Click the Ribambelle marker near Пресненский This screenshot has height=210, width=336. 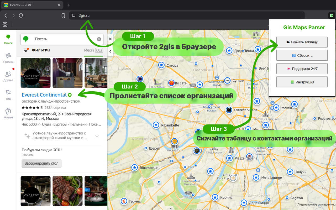point(156,125)
